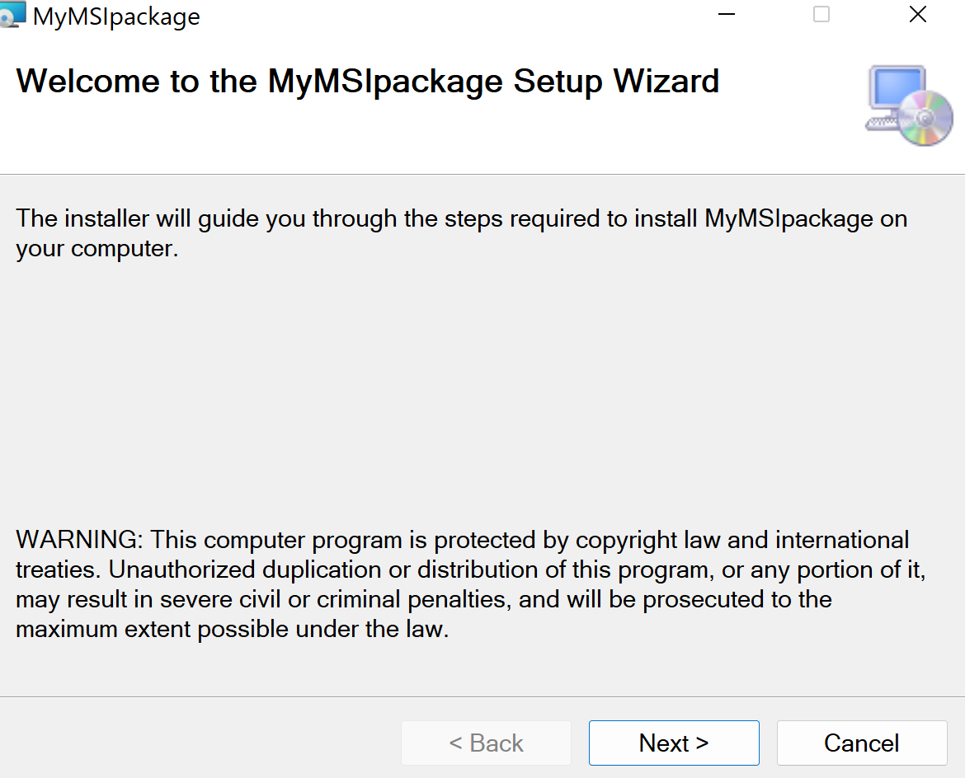Image resolution: width=965 pixels, height=778 pixels.
Task: Close the setup wizard window with X
Action: click(918, 14)
